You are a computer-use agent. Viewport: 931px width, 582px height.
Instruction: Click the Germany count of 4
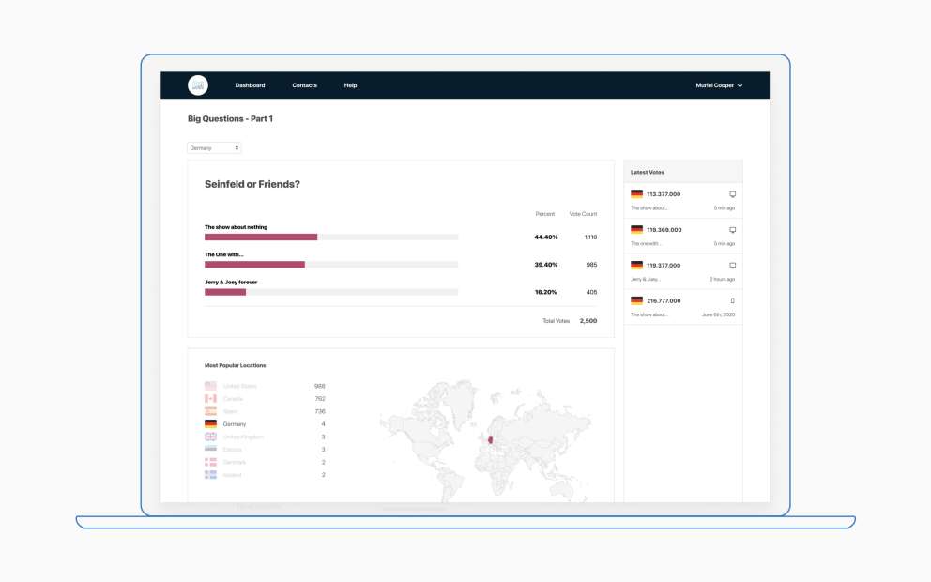point(323,424)
